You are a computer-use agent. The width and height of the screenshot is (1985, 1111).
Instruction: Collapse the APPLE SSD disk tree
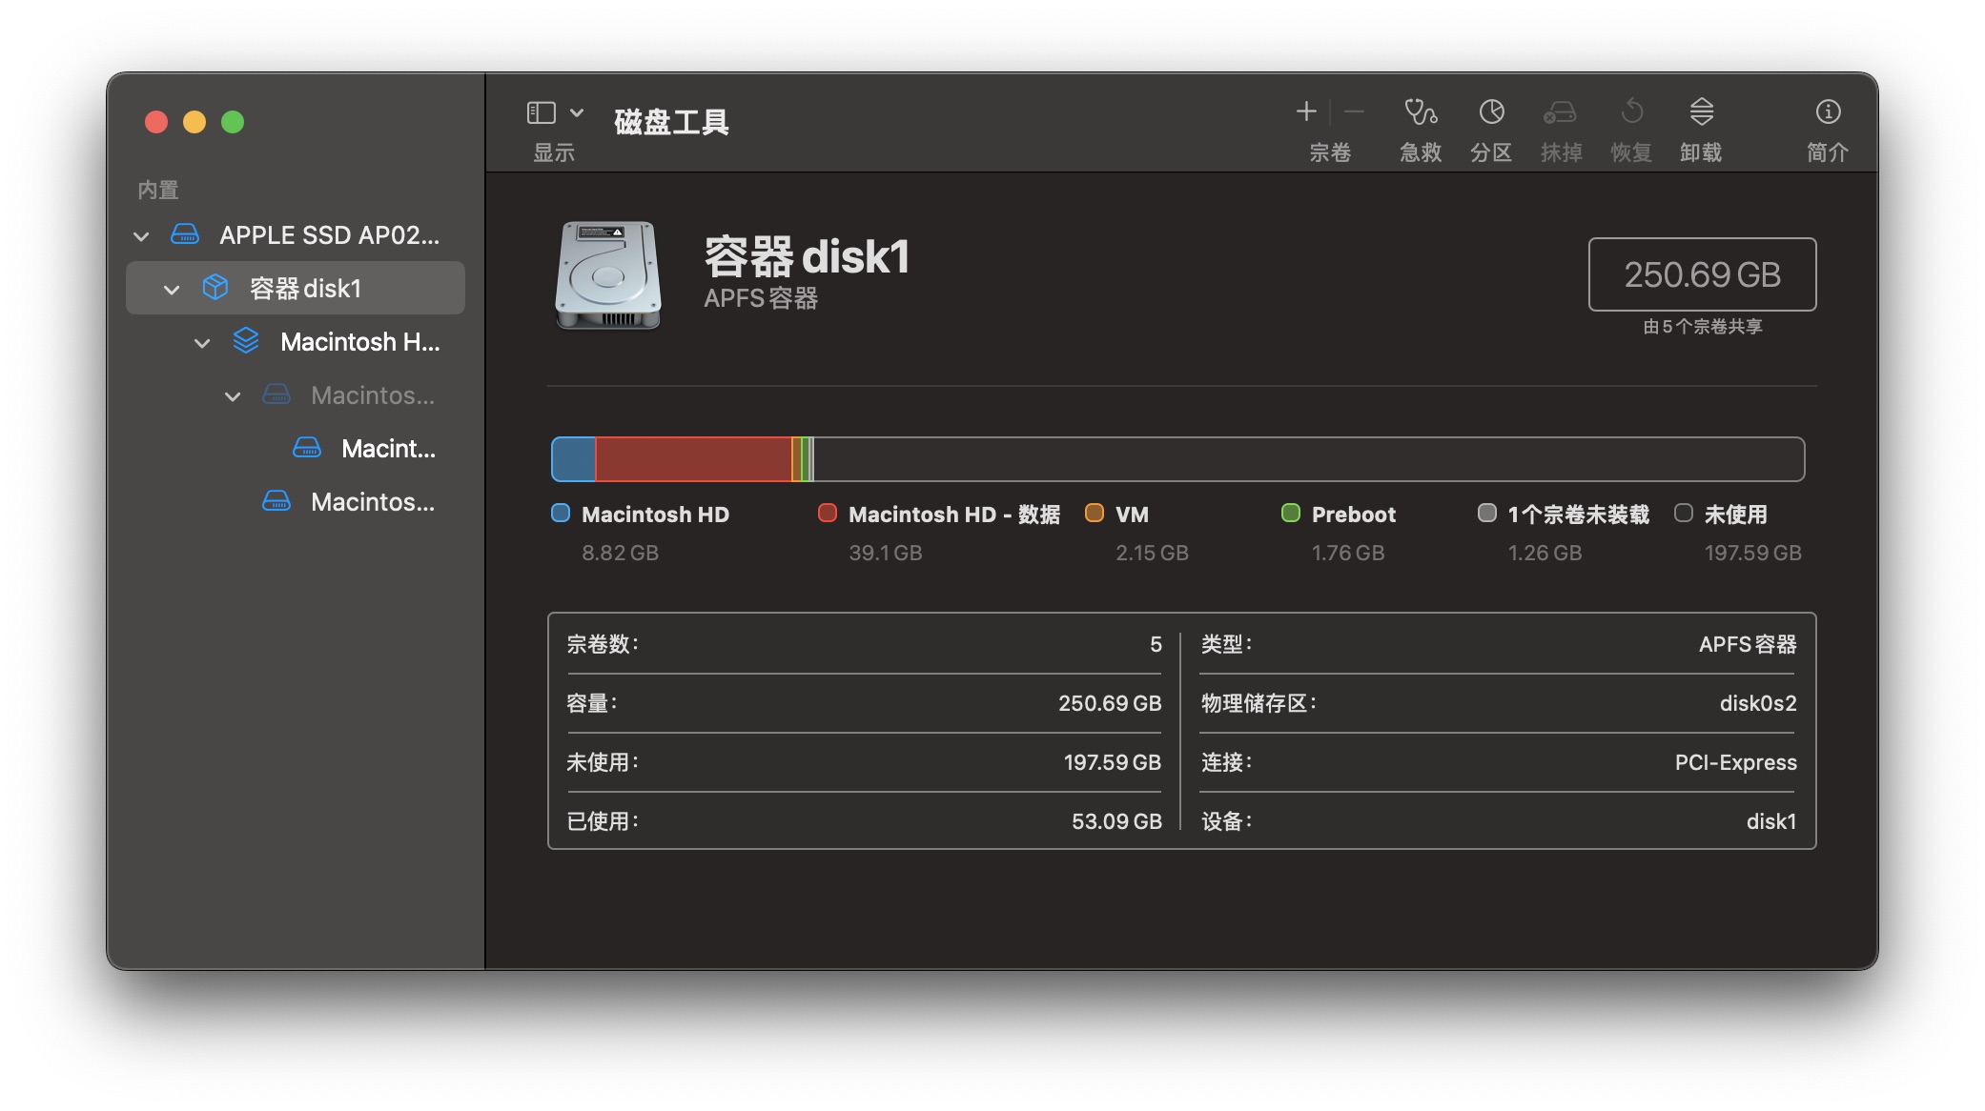point(141,235)
